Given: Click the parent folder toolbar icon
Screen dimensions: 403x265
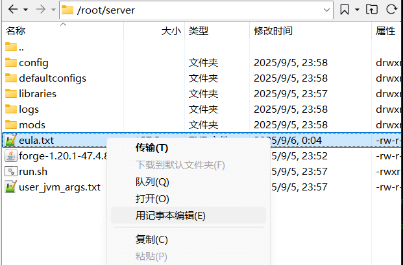Looking at the screenshot, I should [372, 10].
